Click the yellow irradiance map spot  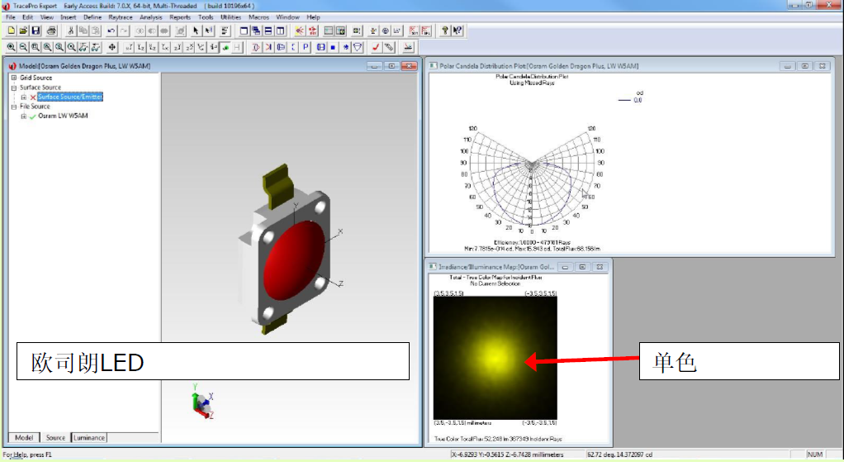point(495,357)
